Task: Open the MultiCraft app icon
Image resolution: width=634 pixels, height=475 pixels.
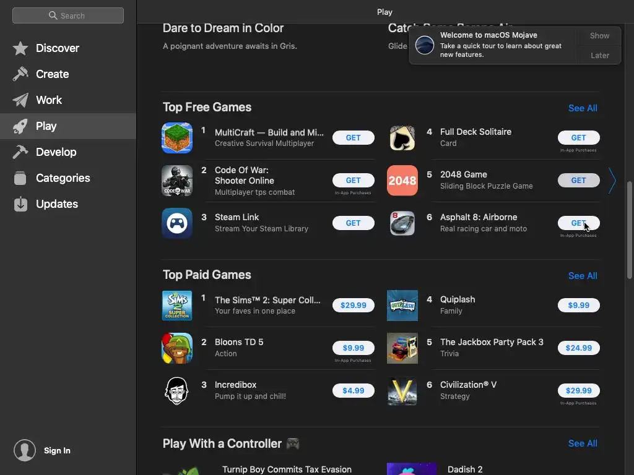Action: [x=177, y=138]
